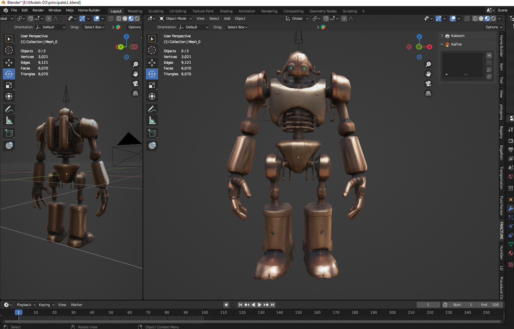Open right viewport Drag Select Box dropdown

point(237,27)
